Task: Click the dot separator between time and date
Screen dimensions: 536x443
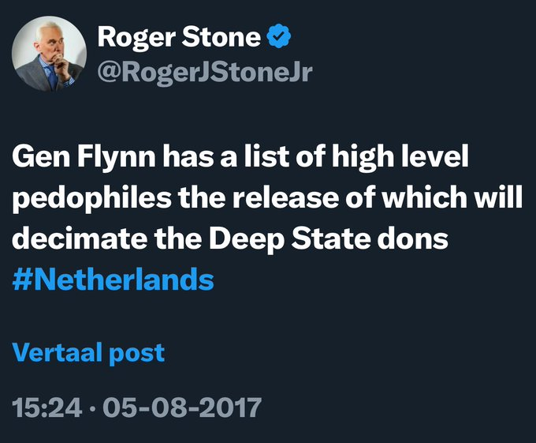Action: (92, 408)
